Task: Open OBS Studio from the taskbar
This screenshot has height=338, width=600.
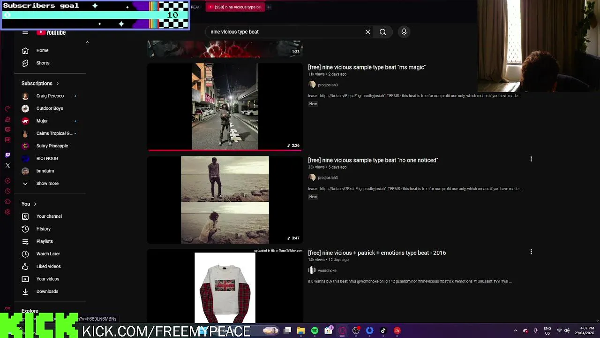Action: 356,330
